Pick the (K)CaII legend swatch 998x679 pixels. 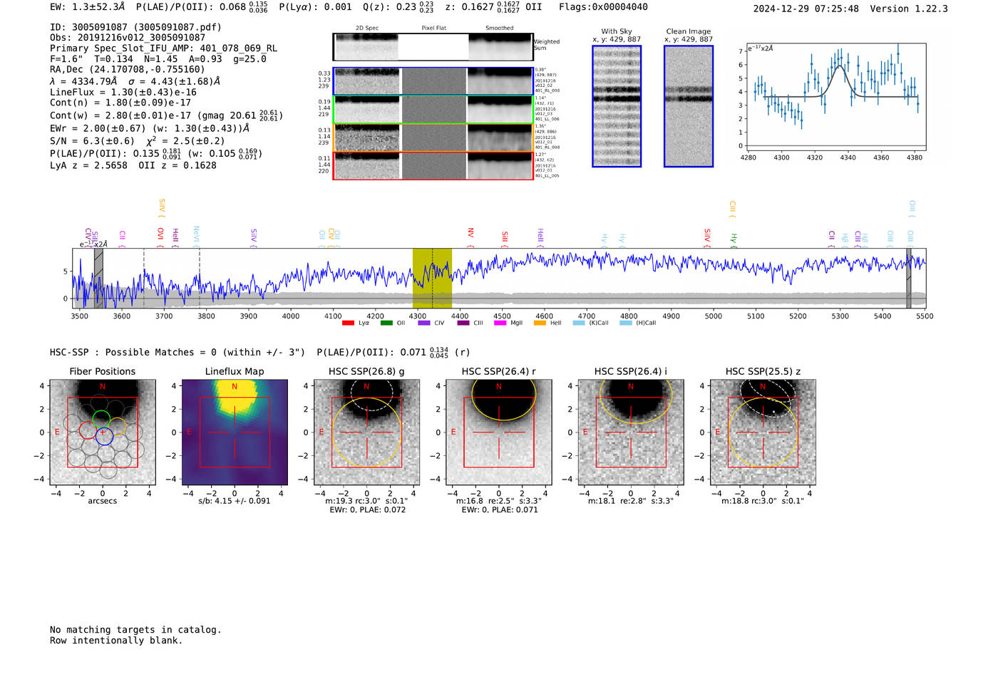coord(579,323)
